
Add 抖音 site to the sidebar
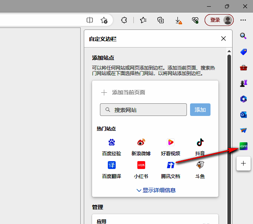(x=200, y=146)
